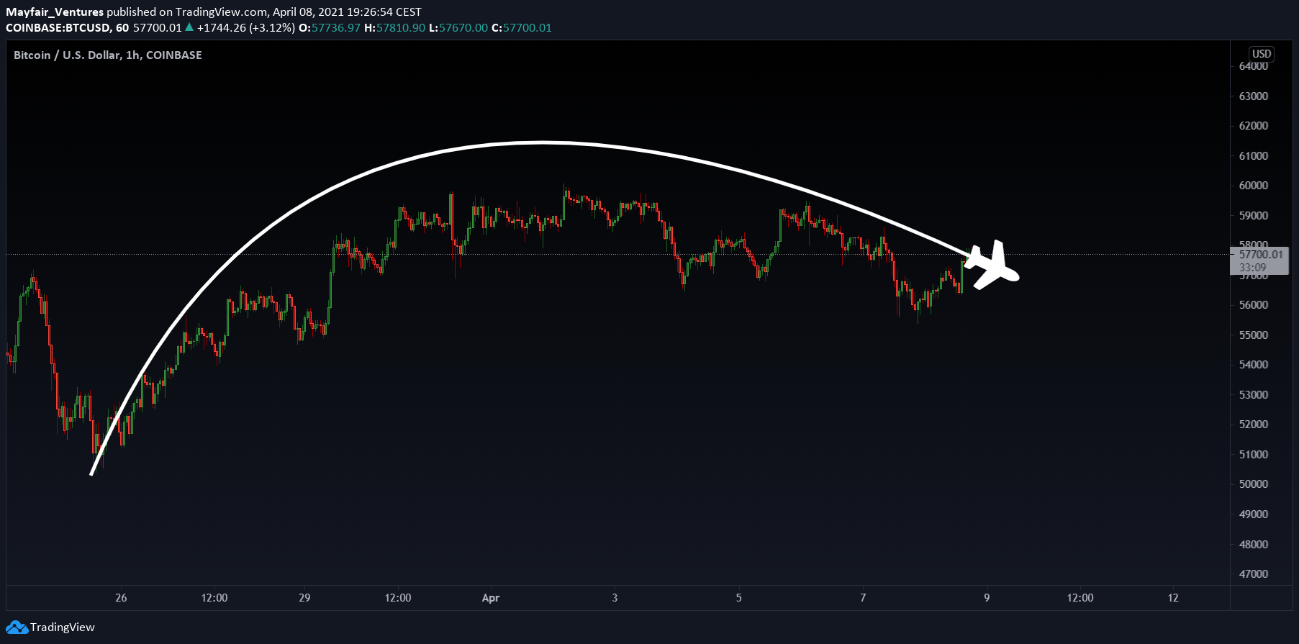Click the Mayfair_Ventures author name
Screen dimensions: 1299x644
(55, 12)
